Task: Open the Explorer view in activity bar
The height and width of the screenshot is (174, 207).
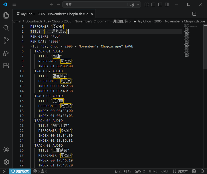Action: coord(6,15)
